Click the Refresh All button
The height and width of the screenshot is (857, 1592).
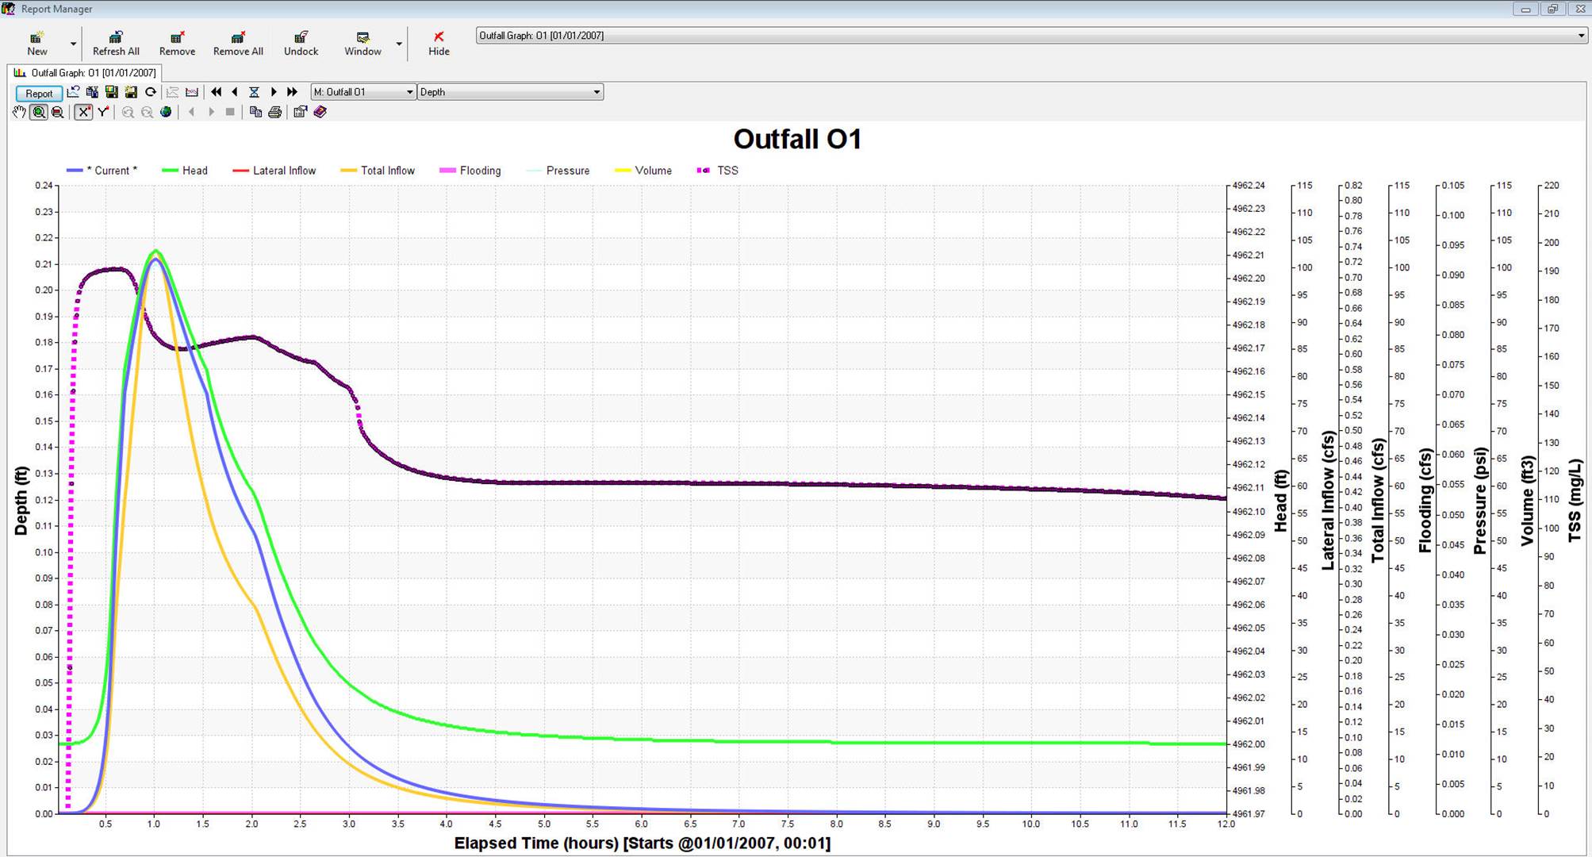coord(116,43)
